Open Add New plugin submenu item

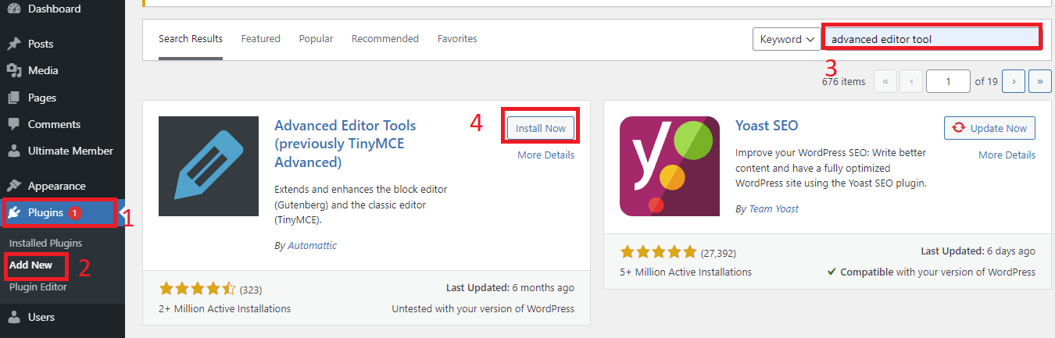31,265
